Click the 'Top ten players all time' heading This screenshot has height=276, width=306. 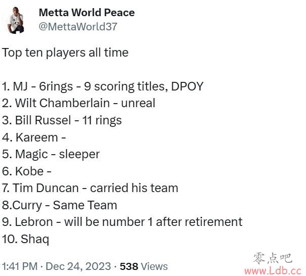click(65, 53)
